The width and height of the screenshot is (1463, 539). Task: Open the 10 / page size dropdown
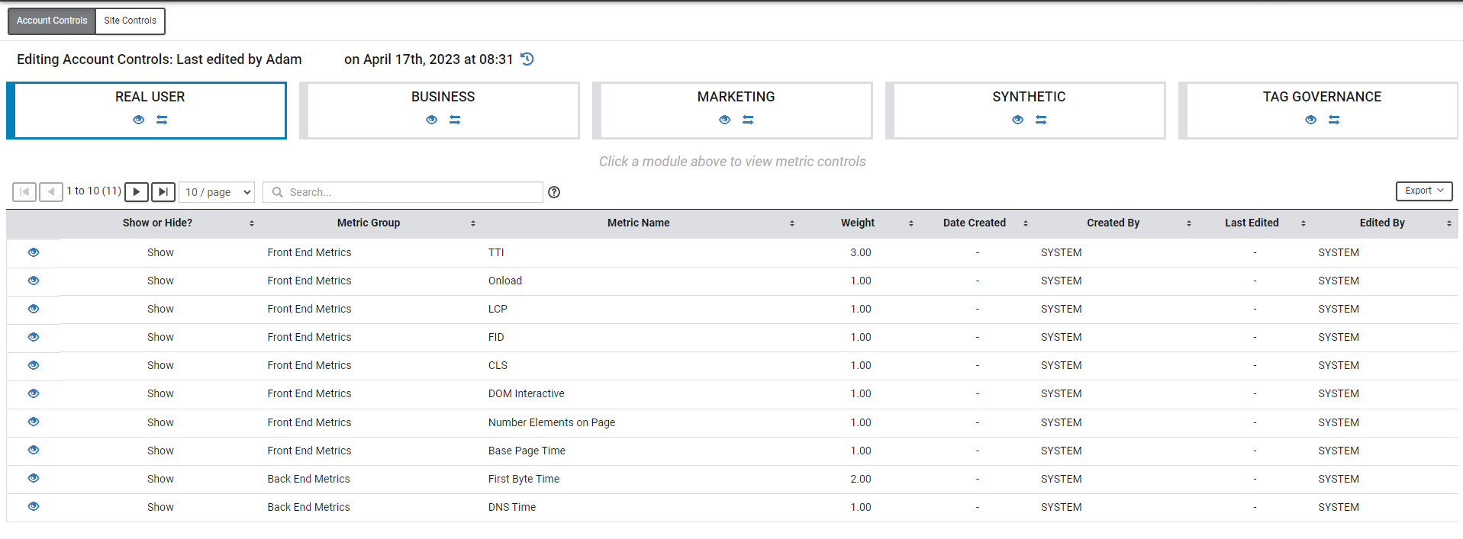[218, 192]
